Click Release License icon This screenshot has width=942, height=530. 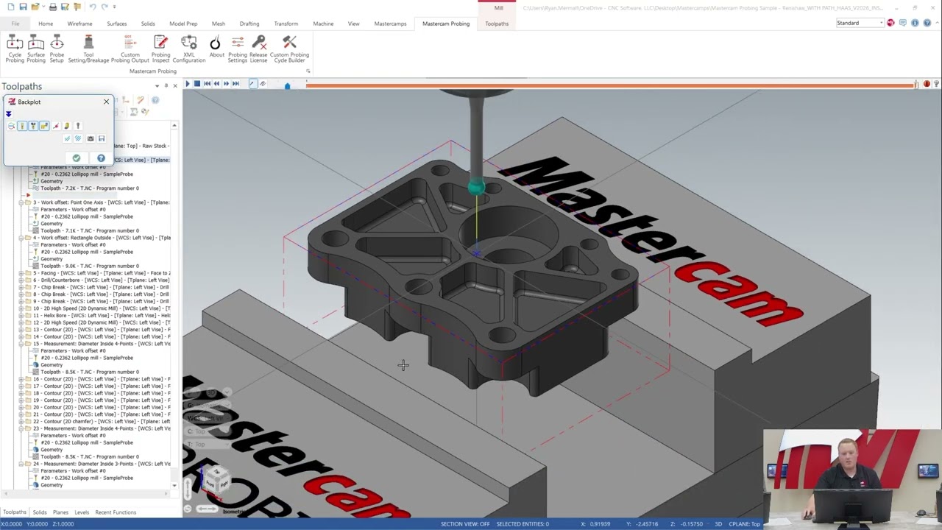[258, 49]
